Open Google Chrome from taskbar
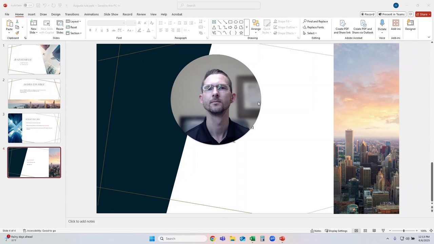Screen dimensions: 434x244 coord(213,239)
